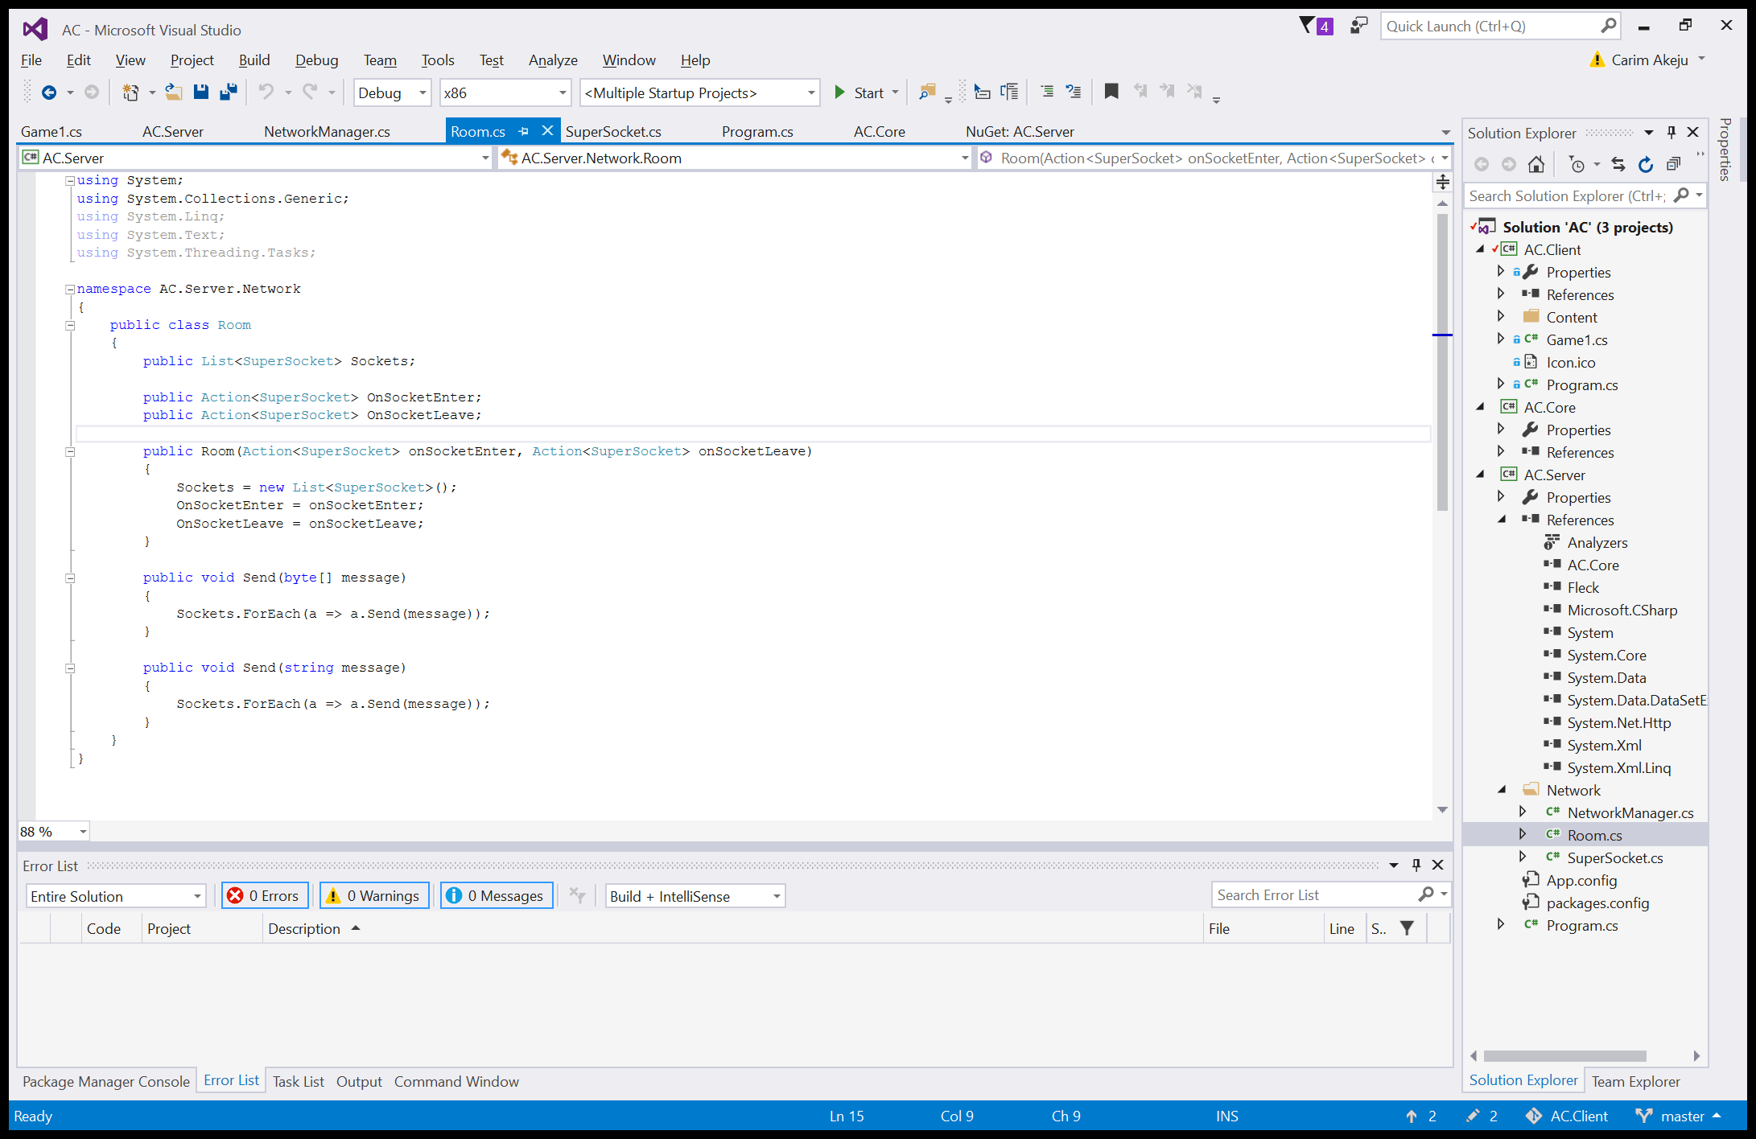Viewport: 1756px width, 1139px height.
Task: Collapse the Send(string message) method block
Action: click(x=70, y=668)
